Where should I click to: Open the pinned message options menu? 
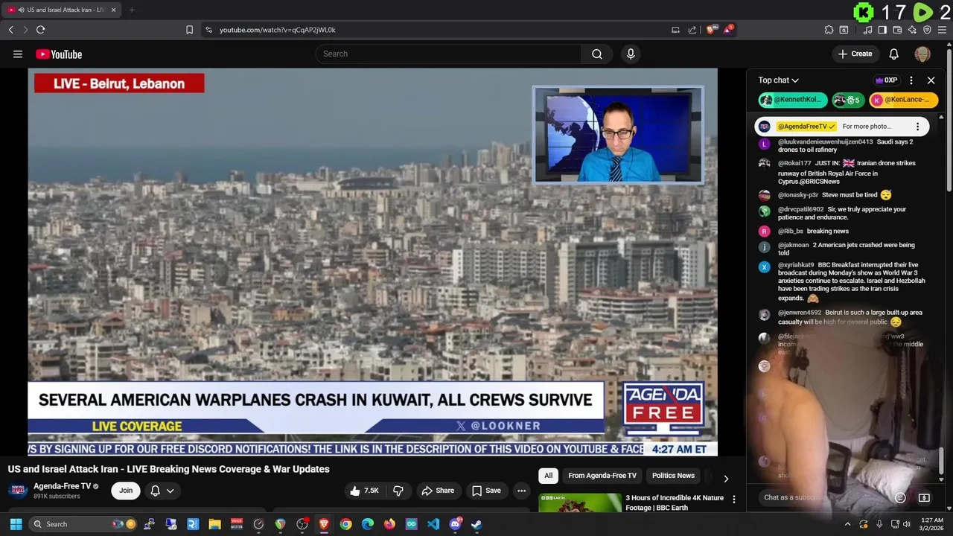(917, 127)
